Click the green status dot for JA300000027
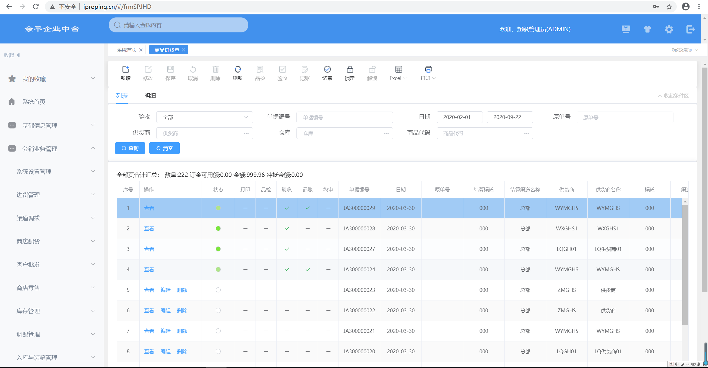The width and height of the screenshot is (708, 368). (x=218, y=249)
